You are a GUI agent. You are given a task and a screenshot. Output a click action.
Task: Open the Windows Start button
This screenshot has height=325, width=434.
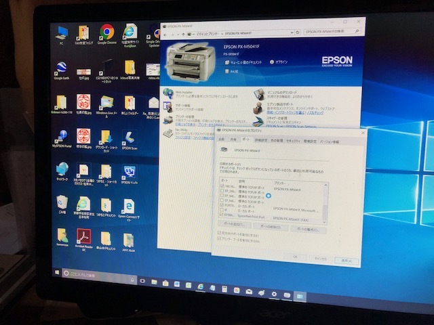click(x=57, y=272)
